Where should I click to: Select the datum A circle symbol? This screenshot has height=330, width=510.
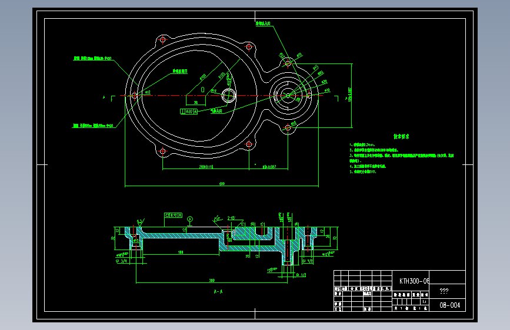[x=190, y=219]
